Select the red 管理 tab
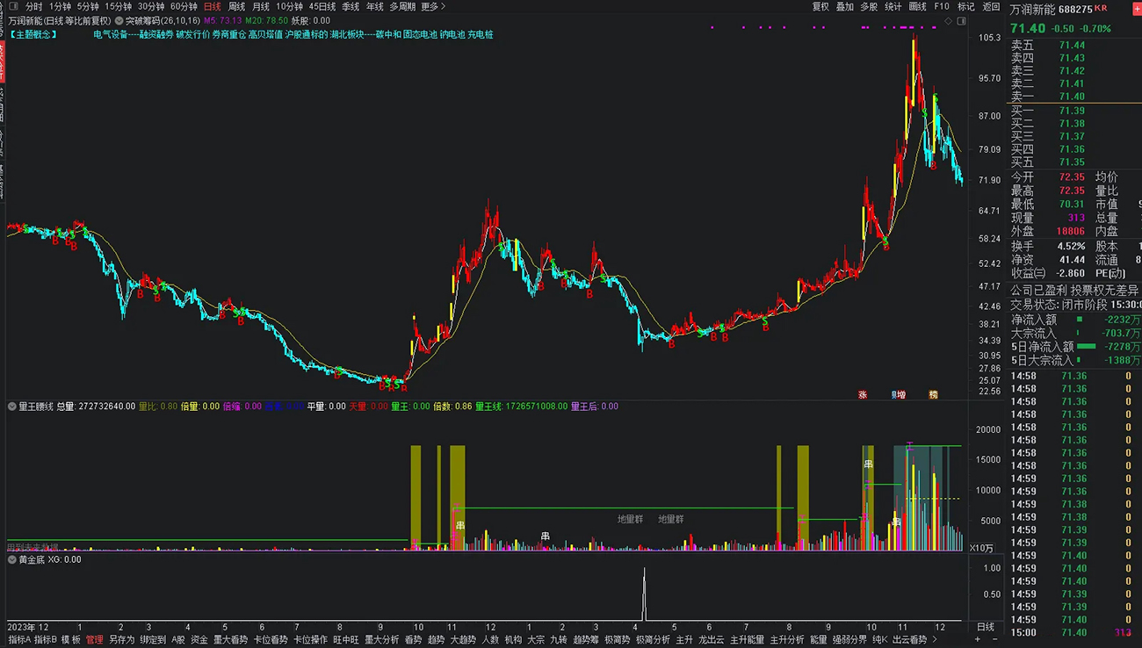 click(94, 640)
